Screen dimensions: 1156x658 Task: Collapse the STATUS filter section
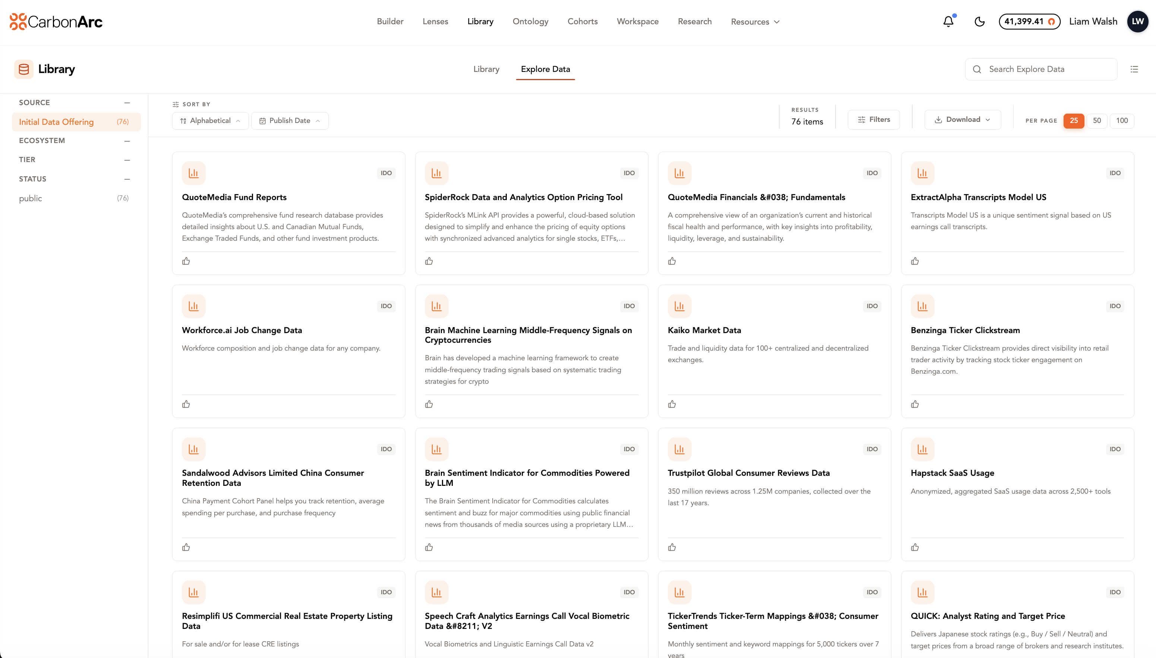click(x=127, y=179)
